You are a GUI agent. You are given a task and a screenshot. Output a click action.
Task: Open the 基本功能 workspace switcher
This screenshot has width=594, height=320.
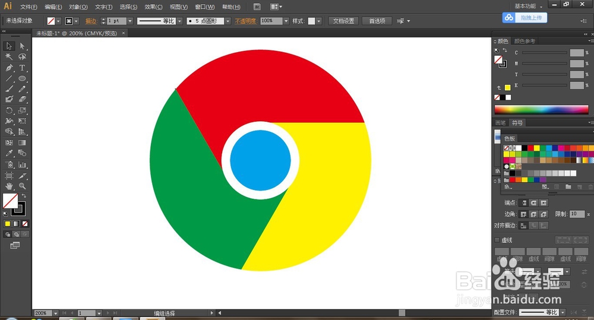tap(529, 6)
